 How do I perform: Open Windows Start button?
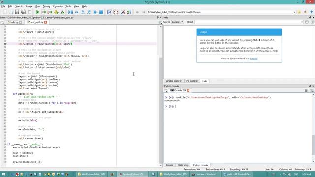pyautogui.click(x=3, y=174)
